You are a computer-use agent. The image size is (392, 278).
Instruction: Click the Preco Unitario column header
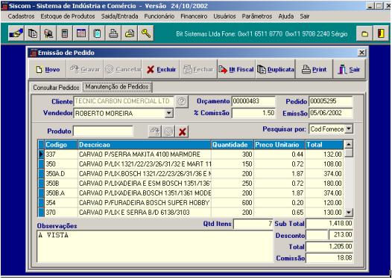(279, 145)
